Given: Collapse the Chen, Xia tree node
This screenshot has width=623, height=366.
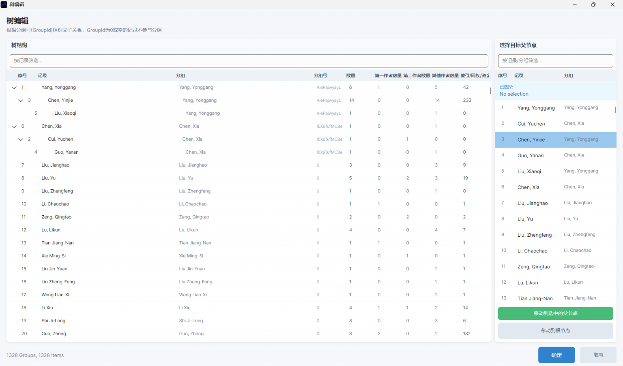Looking at the screenshot, I should [x=14, y=126].
